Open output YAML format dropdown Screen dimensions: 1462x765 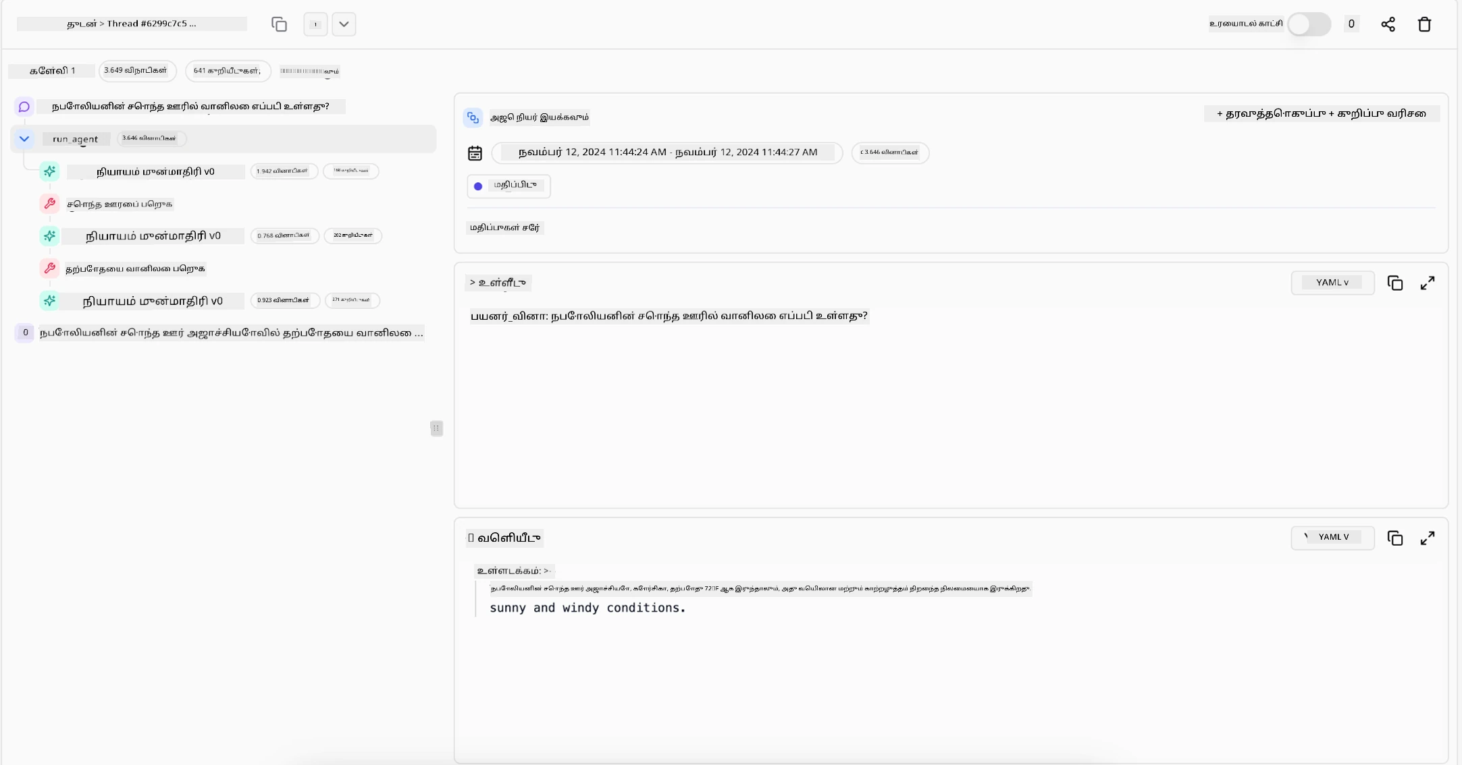1332,538
